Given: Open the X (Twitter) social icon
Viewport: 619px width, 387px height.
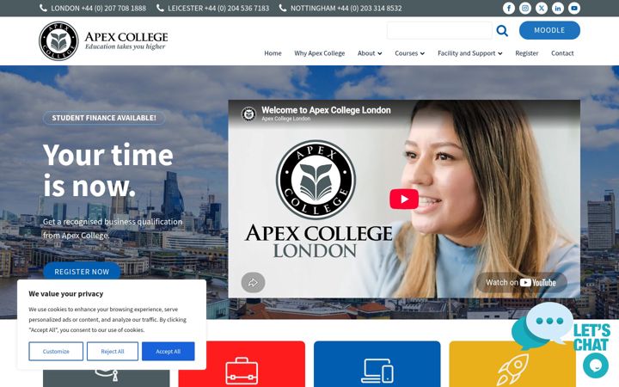Looking at the screenshot, I should tap(542, 8).
